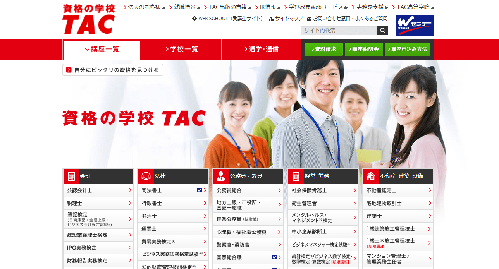Viewport: 499px width, 269px height.
Task: Click the green 資料請求 button
Action: coord(323,49)
